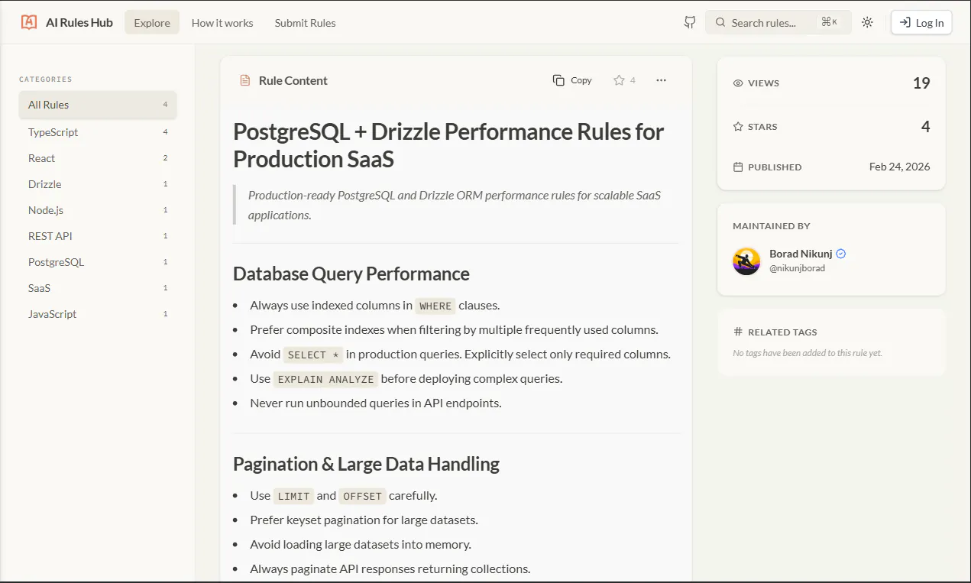
Task: Open the three-dot more options menu
Action: pyautogui.click(x=662, y=80)
